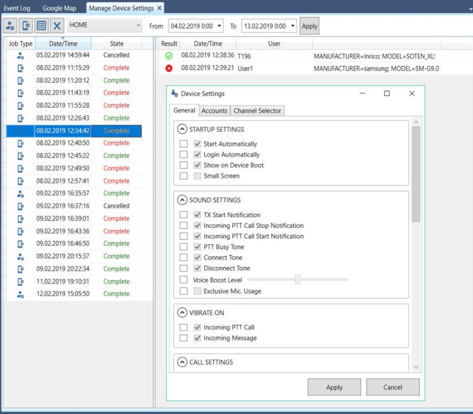Click green success result icon for T196
Viewport: 473px width, 414px height.
tap(169, 56)
